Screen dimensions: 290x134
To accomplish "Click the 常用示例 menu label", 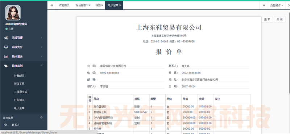I will pos(17,66).
